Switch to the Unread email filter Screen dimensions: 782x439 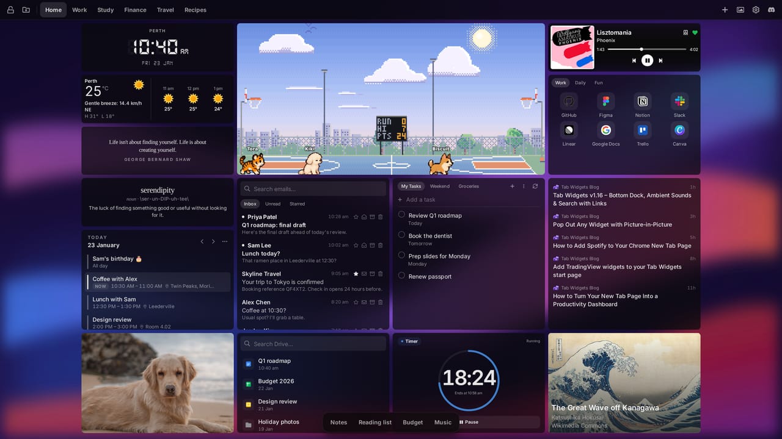coord(273,204)
